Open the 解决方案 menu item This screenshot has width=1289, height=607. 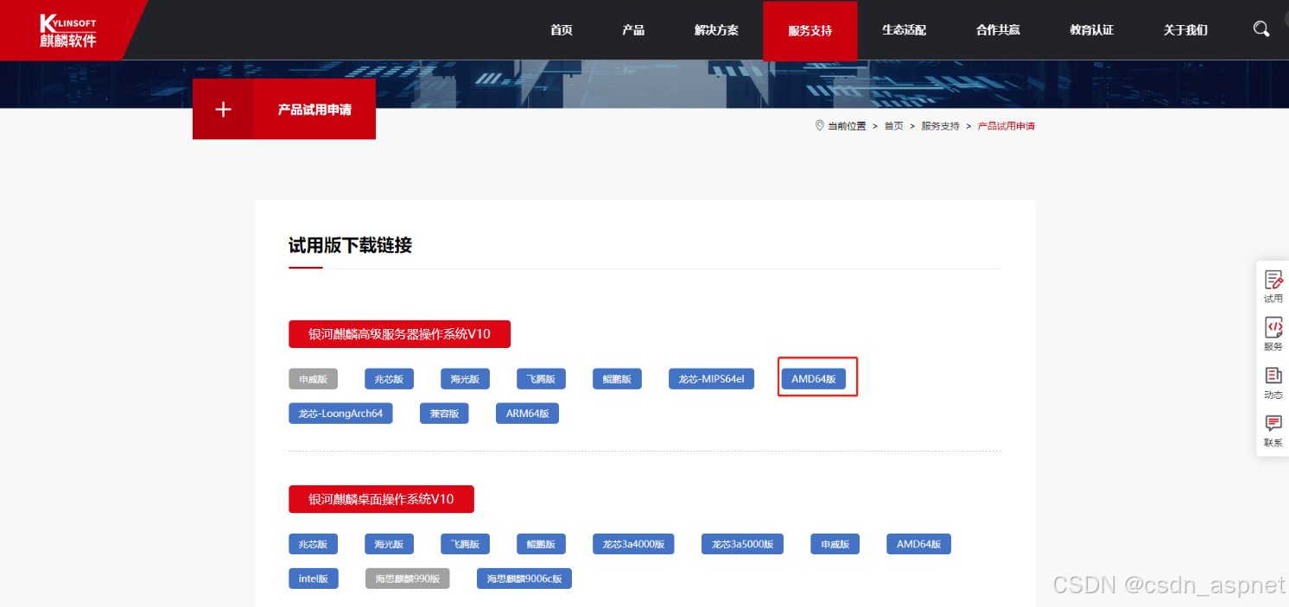pyautogui.click(x=716, y=30)
